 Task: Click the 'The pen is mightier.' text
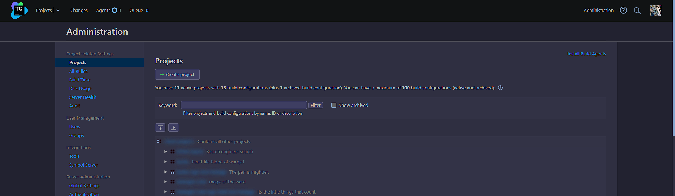pos(249,172)
